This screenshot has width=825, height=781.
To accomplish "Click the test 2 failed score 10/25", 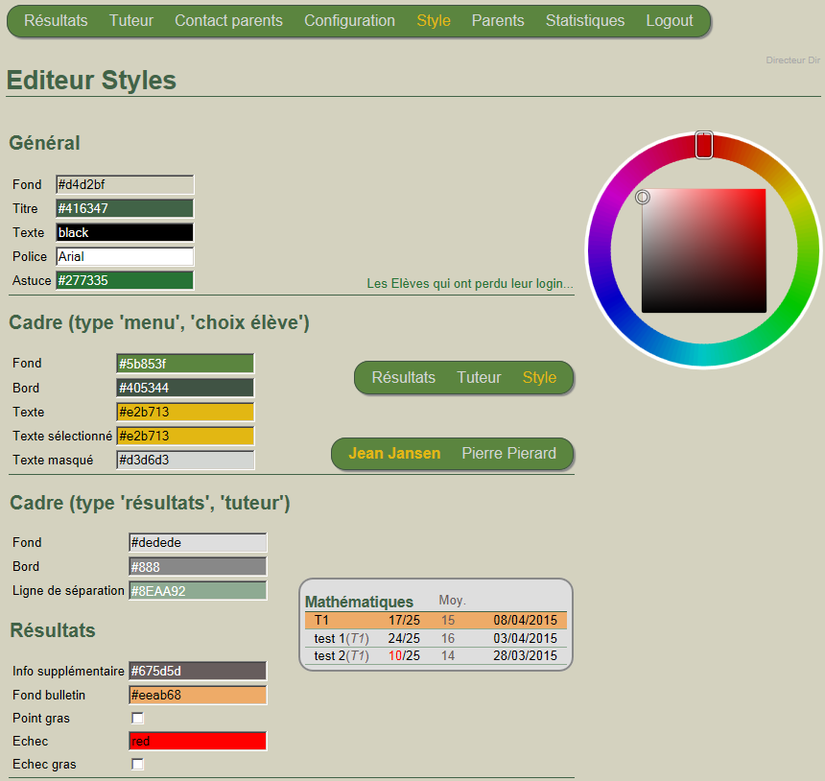I will coord(404,655).
